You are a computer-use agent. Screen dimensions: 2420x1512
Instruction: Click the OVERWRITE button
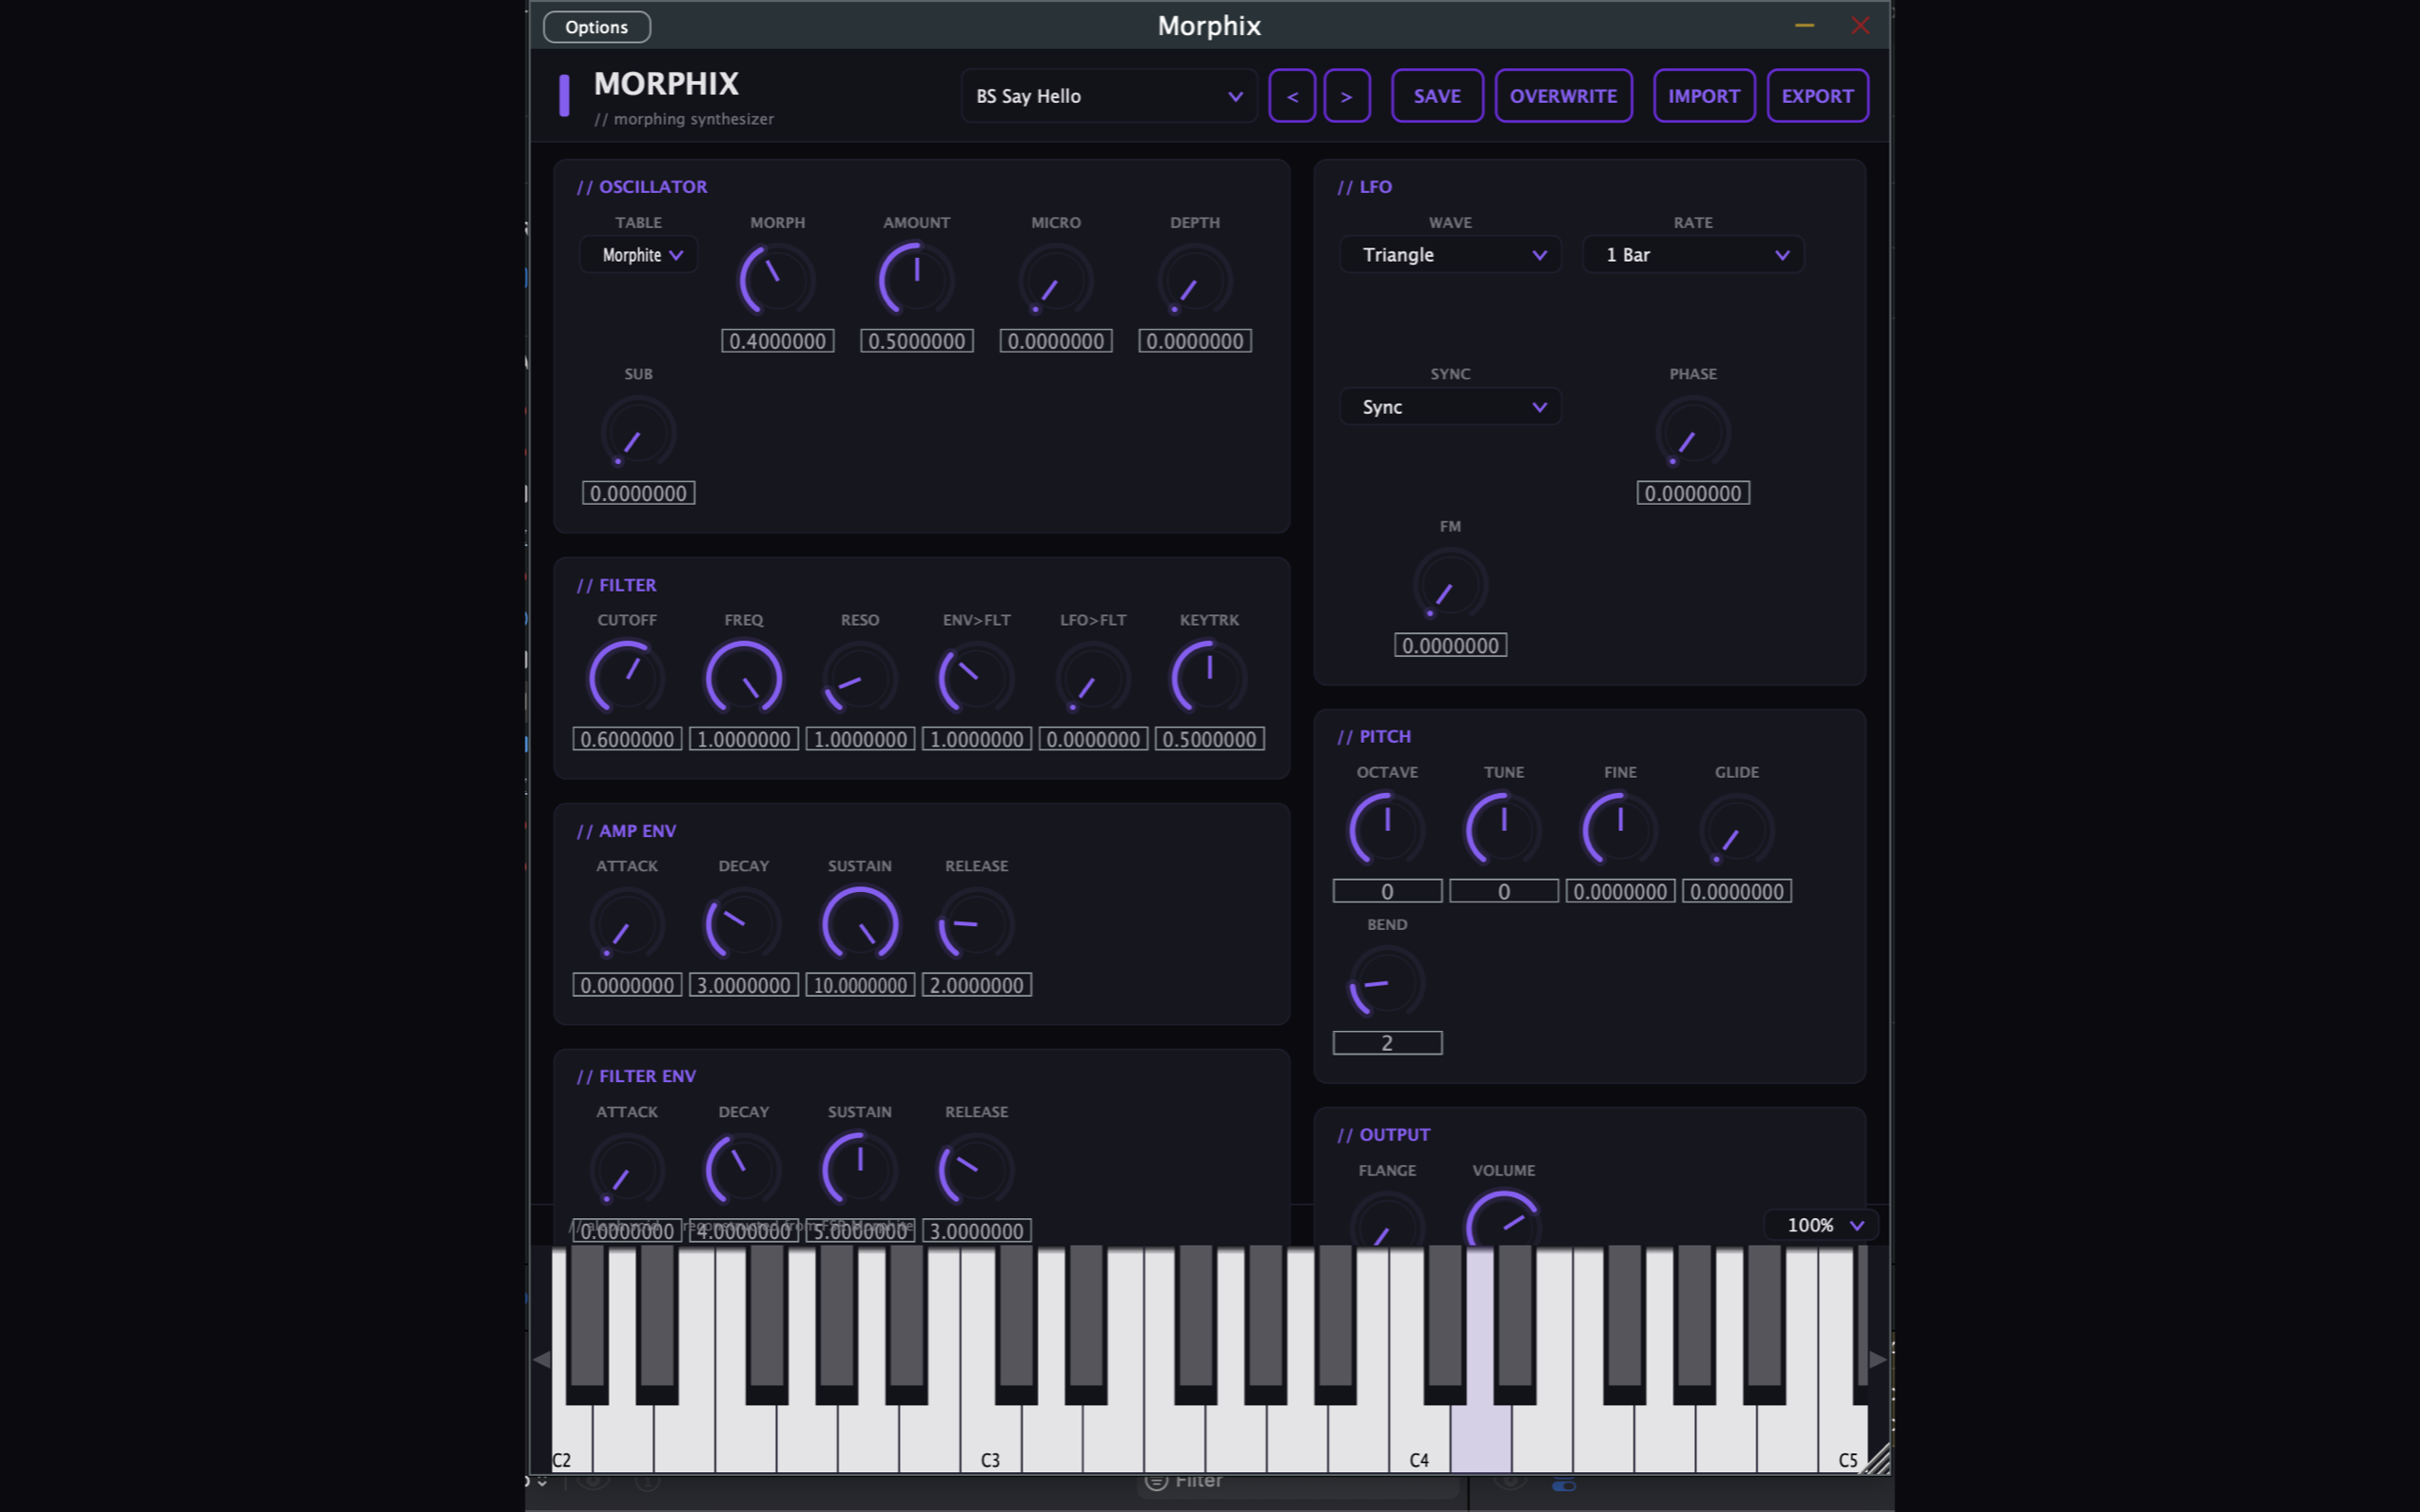click(x=1563, y=96)
